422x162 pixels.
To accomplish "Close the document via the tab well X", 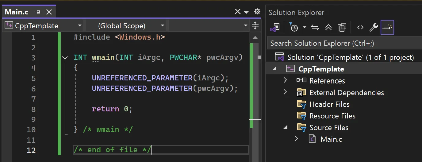I will (238, 12).
